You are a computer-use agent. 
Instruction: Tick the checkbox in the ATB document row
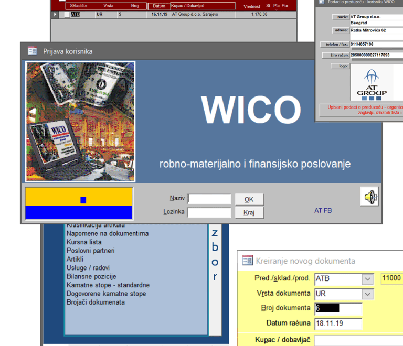coord(67,14)
